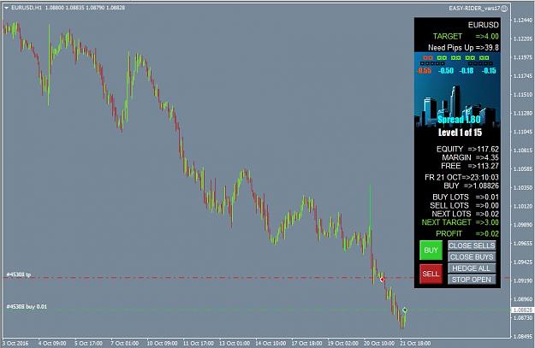This screenshot has width=535, height=348.
Task: Click the NEXT LOTS =>0.02 line
Action: pyautogui.click(x=465, y=214)
